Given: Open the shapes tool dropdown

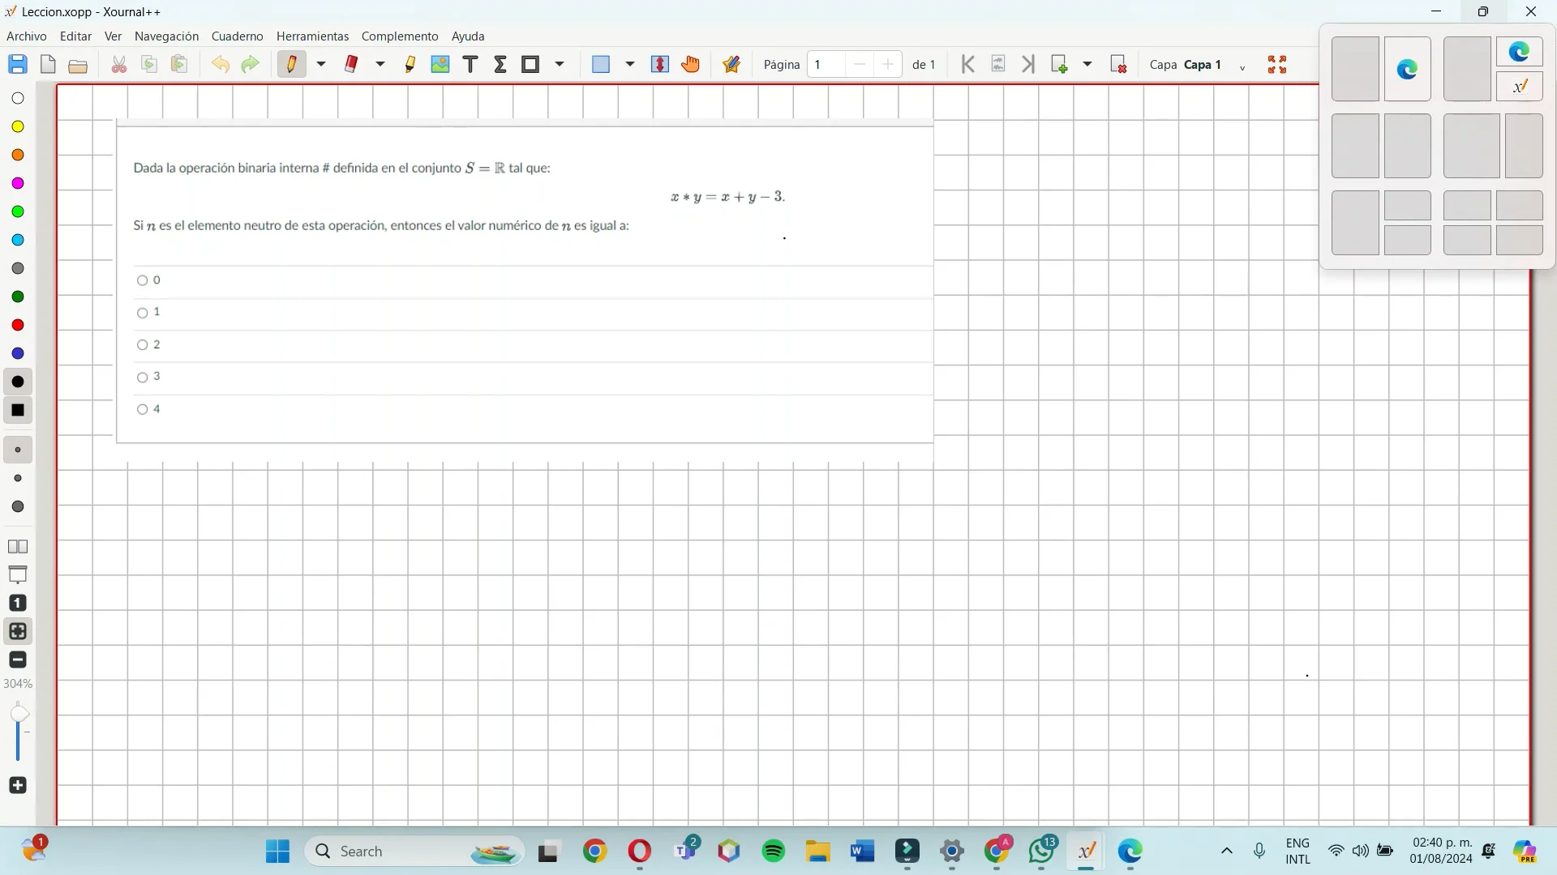Looking at the screenshot, I should coord(561,65).
